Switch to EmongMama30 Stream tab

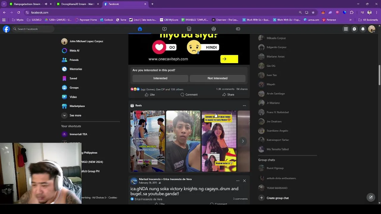(x=75, y=4)
